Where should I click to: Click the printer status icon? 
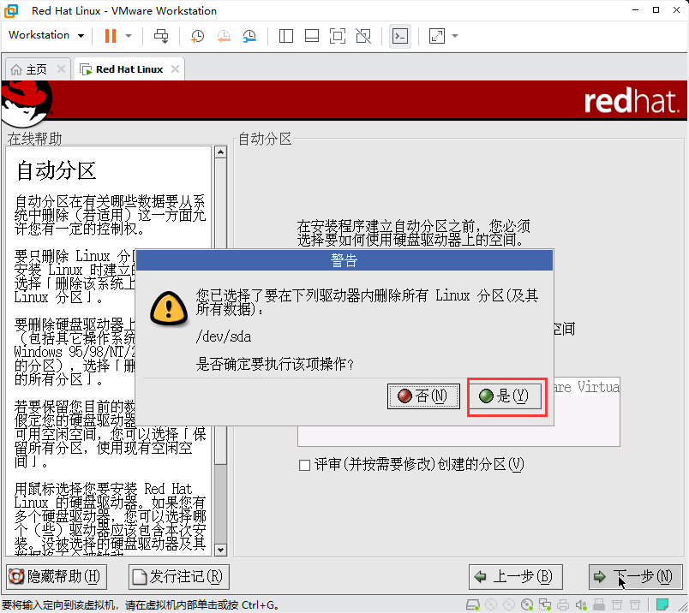(x=563, y=605)
